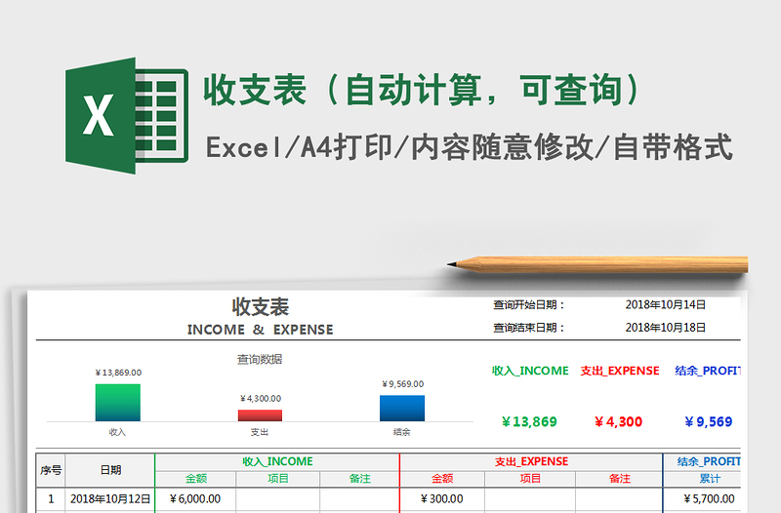Click the 收入 axis label
Viewport: 781px width, 513px height.
click(117, 432)
